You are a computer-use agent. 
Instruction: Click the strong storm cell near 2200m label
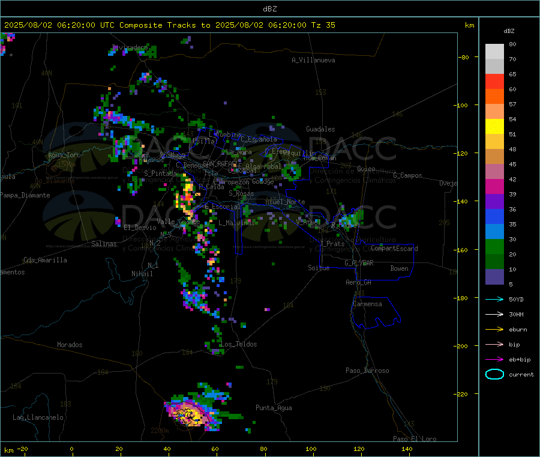pyautogui.click(x=189, y=414)
